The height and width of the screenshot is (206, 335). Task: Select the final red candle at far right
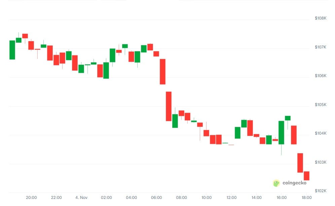(x=306, y=176)
